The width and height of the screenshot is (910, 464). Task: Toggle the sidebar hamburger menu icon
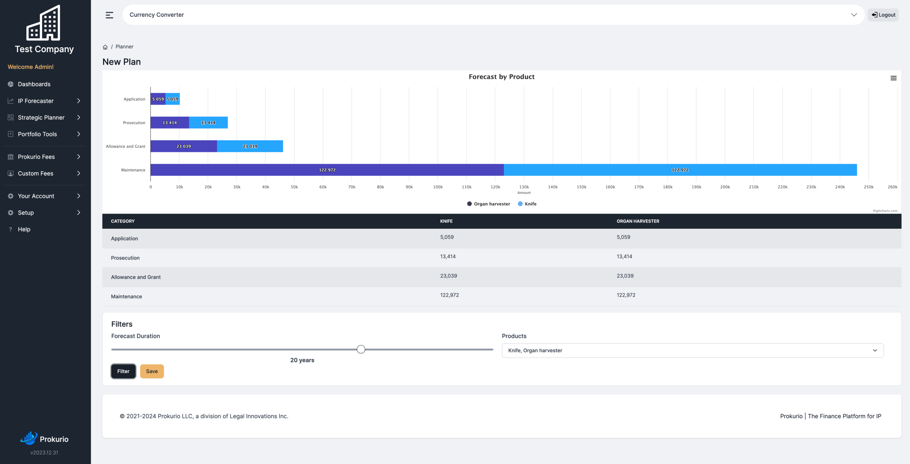pyautogui.click(x=109, y=15)
